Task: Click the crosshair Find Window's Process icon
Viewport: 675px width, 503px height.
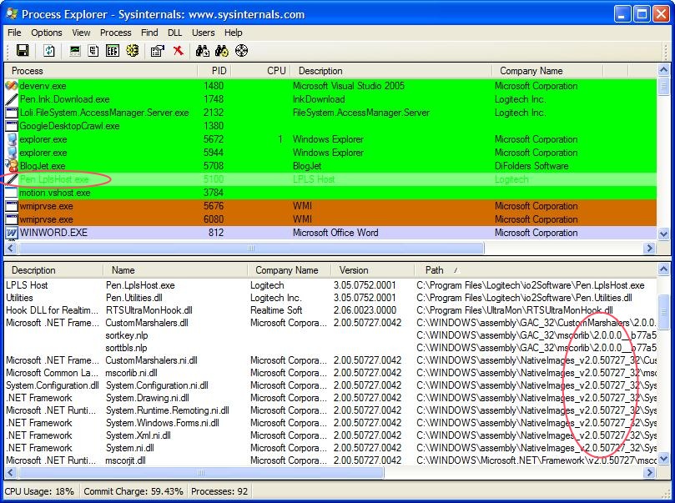Action: pyautogui.click(x=241, y=51)
